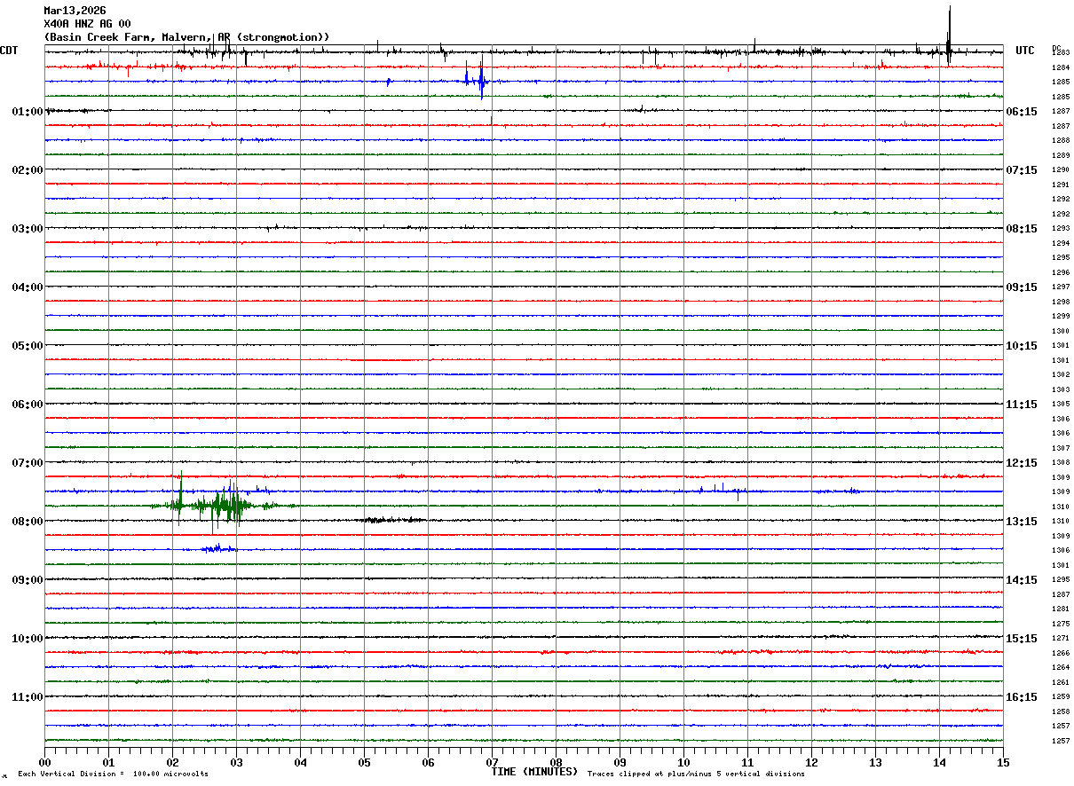Click the Traces clipped footnote text
Image resolution: width=1074 pixels, height=786 pixels.
[696, 774]
